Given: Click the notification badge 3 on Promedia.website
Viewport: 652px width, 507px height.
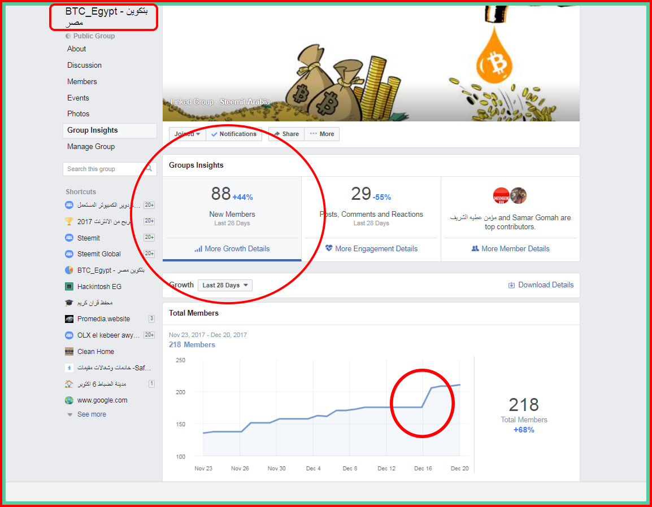Looking at the screenshot, I should click(151, 319).
